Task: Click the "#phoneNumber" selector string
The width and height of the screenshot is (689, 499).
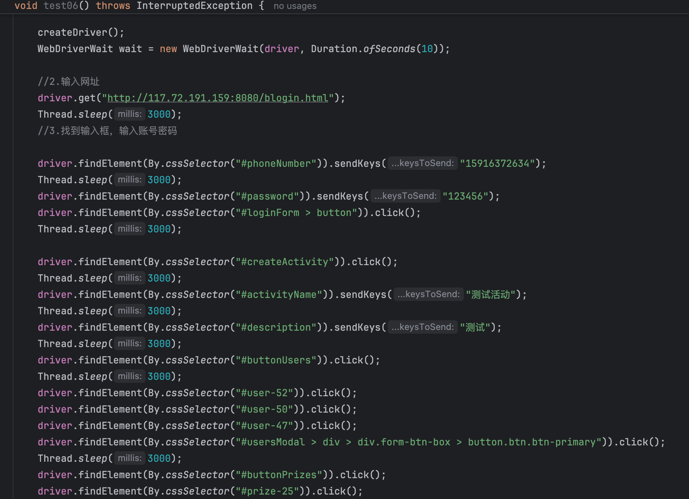Action: click(x=276, y=163)
